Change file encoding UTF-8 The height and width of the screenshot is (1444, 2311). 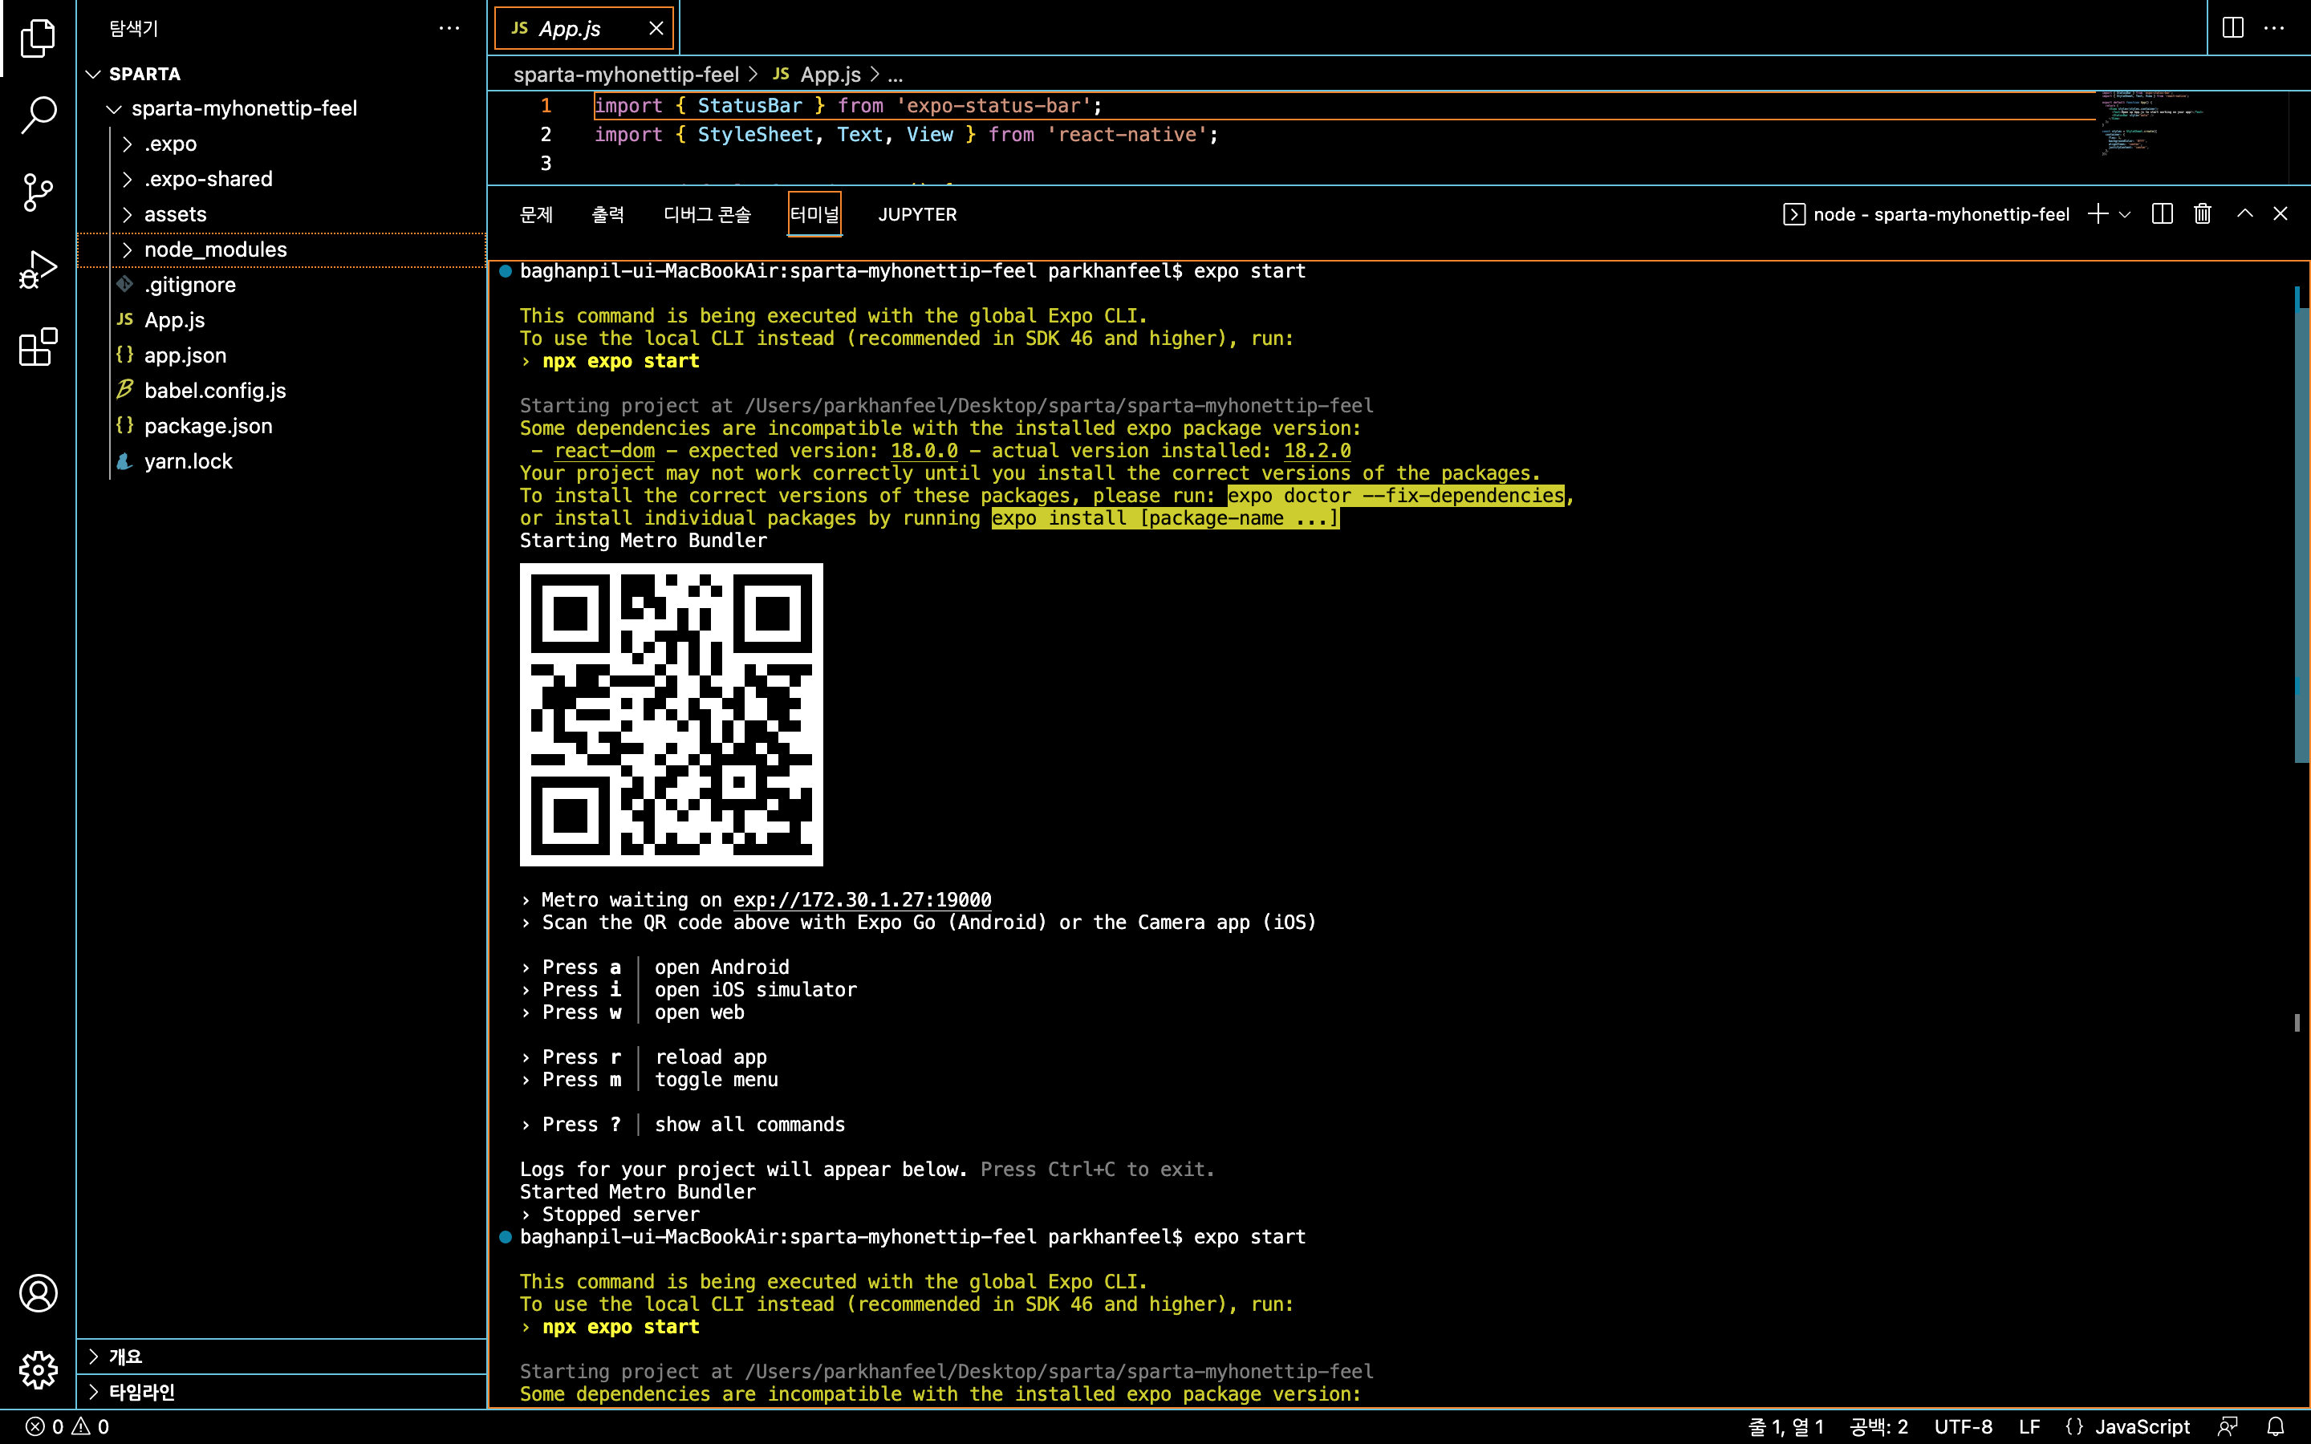click(1964, 1427)
